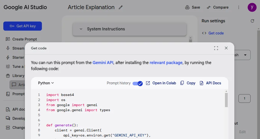Click the Changelog stacked-bars icon

[x=8, y=128]
